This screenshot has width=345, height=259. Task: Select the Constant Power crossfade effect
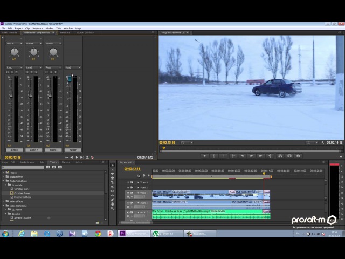(x=22, y=193)
